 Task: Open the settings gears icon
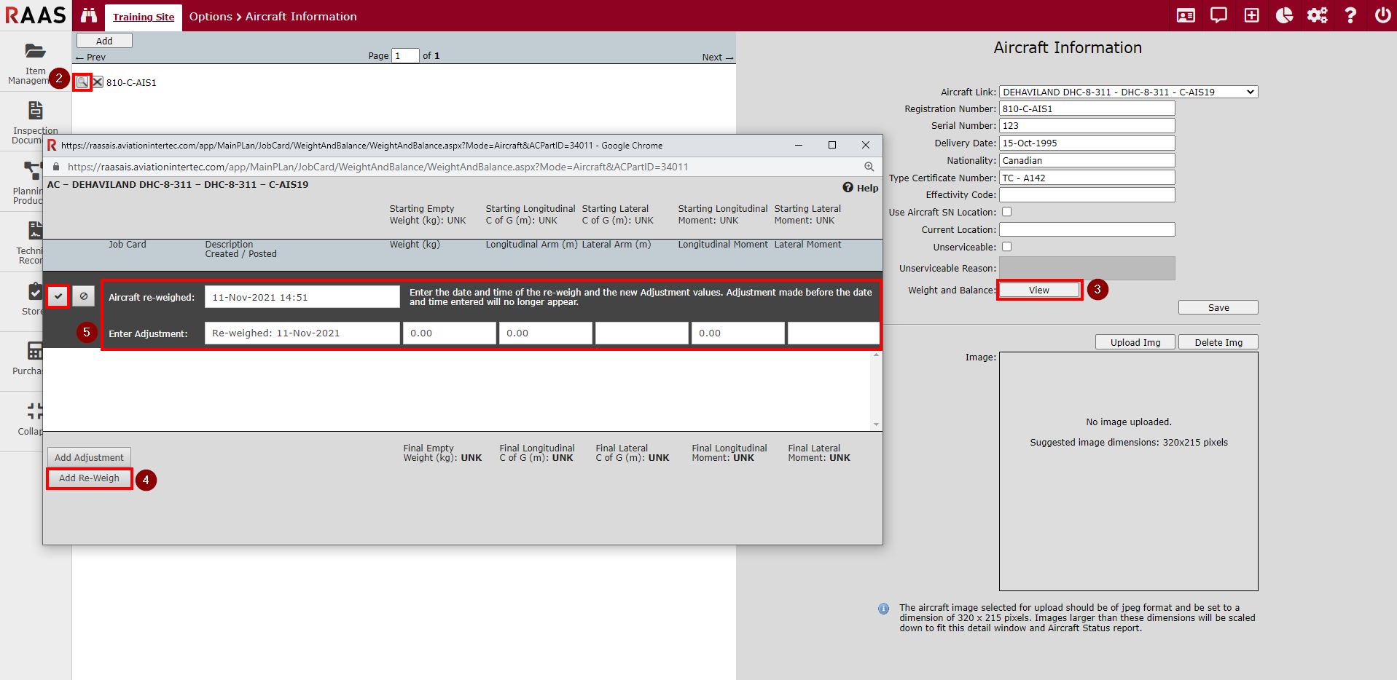1317,15
